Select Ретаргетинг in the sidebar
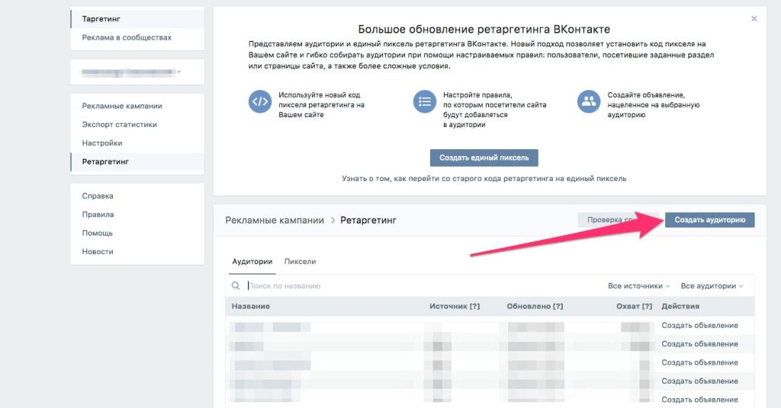Viewport: 781px width, 408px height. [x=137, y=161]
